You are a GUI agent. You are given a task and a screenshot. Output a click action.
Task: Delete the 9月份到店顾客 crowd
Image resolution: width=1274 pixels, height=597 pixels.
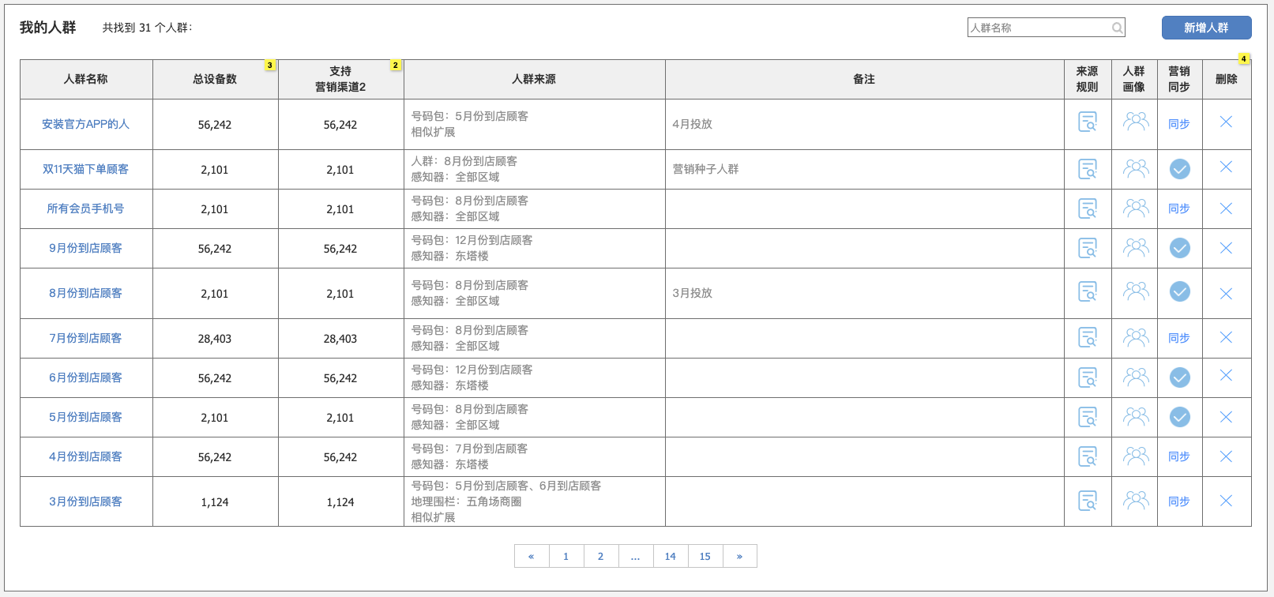tap(1226, 248)
